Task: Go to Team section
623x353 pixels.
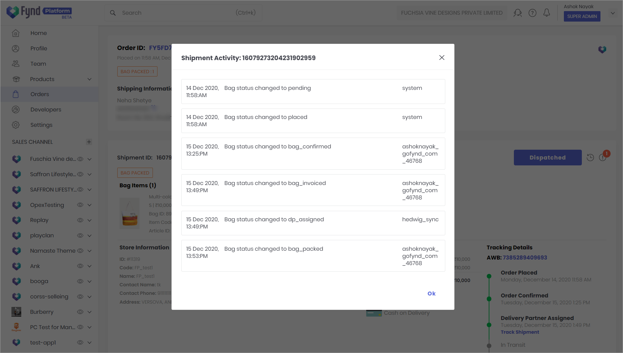Action: tap(38, 64)
